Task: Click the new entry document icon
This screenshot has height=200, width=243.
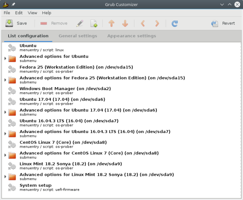Action: [x=94, y=23]
